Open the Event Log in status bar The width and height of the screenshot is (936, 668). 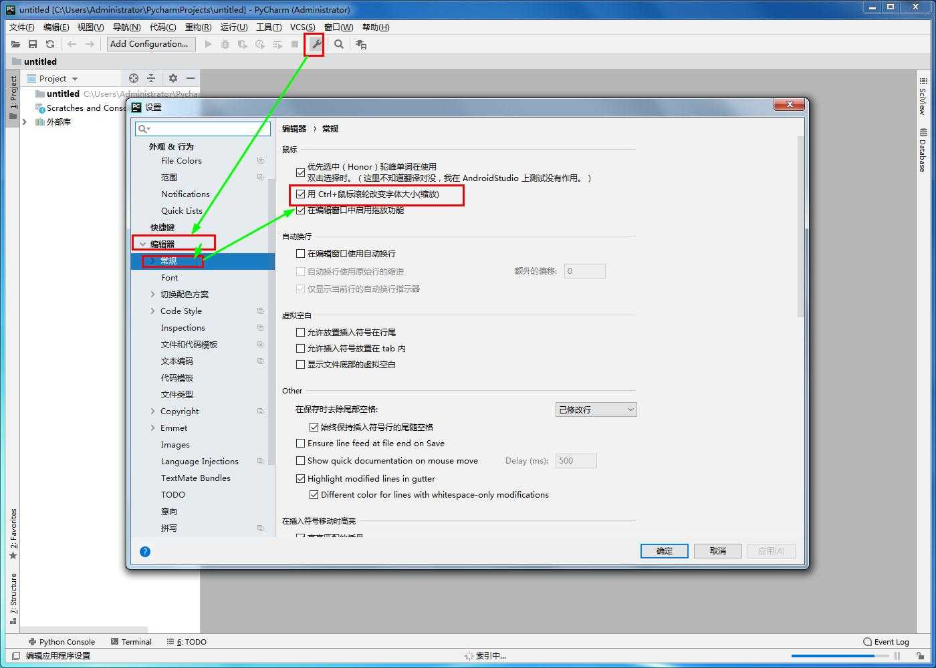tap(886, 642)
